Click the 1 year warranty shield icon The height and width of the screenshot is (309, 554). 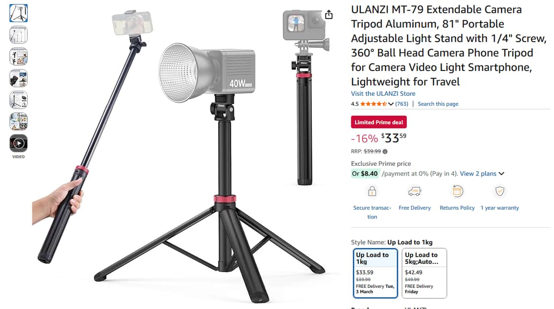click(500, 191)
